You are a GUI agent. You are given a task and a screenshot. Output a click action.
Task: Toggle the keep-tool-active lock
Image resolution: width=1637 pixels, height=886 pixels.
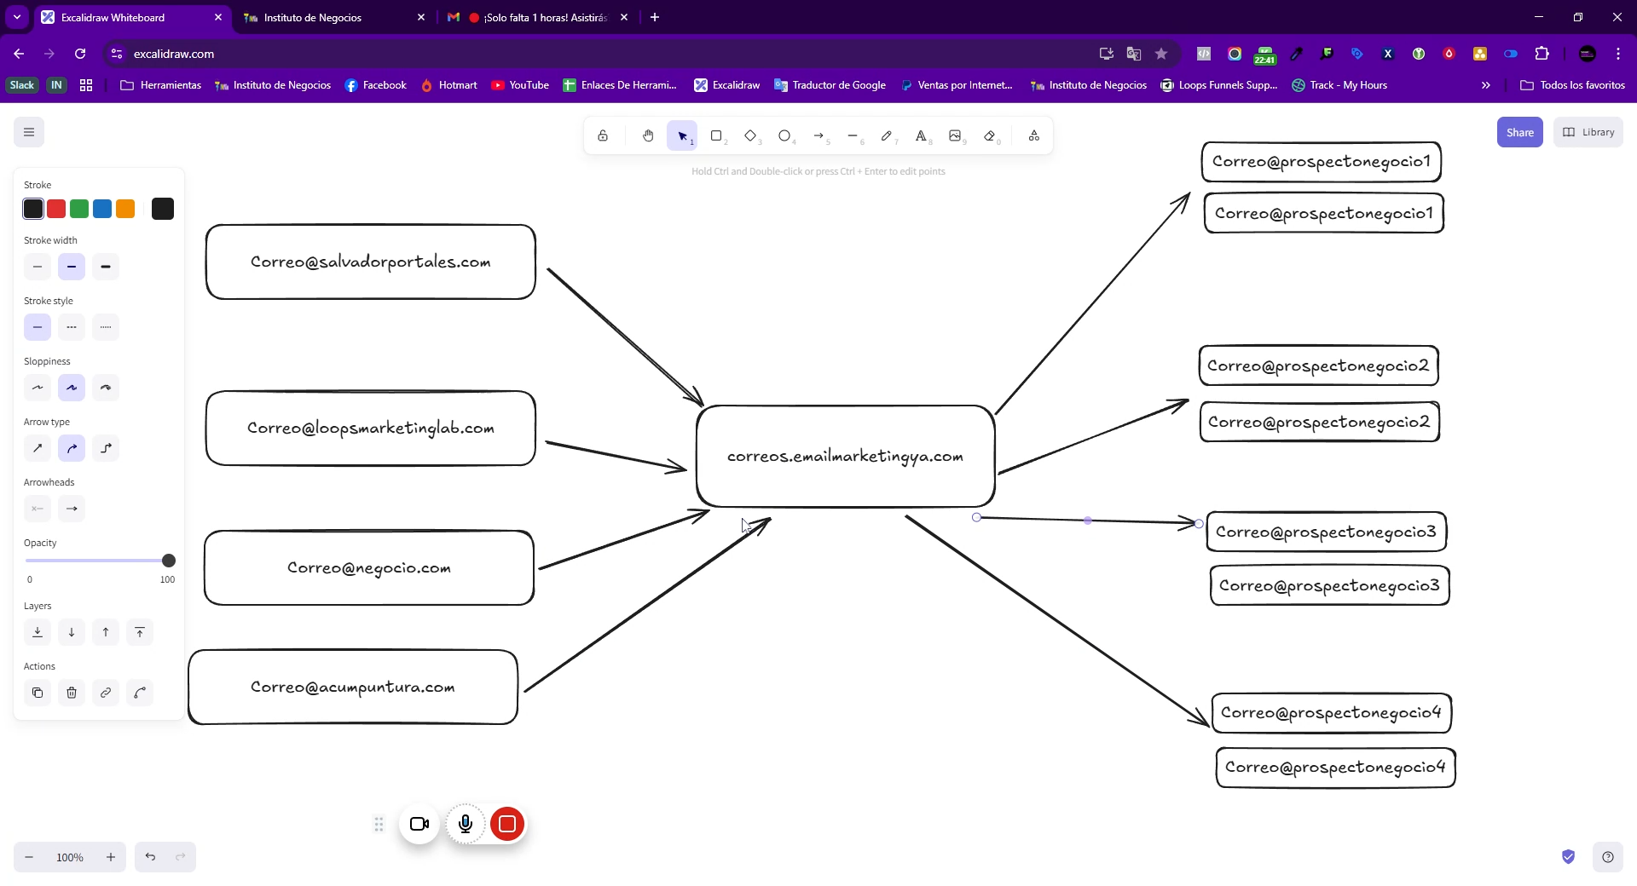click(603, 136)
